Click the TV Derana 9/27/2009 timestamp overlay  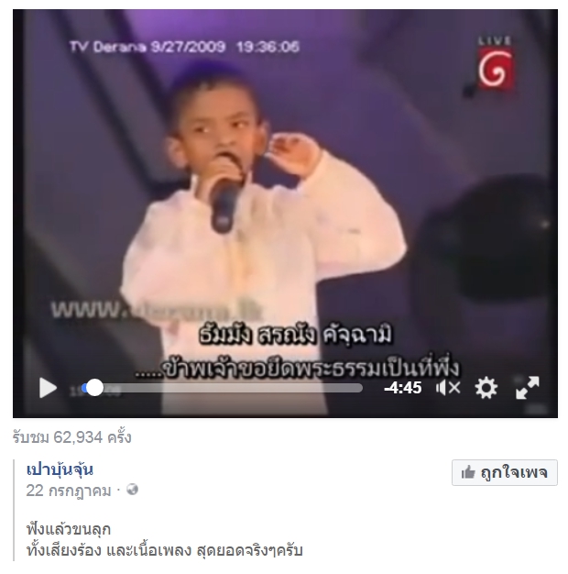(184, 47)
